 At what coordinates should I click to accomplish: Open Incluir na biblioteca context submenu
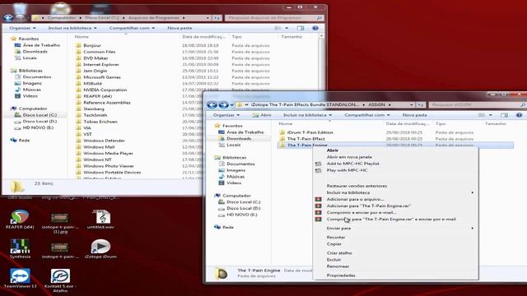click(395, 192)
